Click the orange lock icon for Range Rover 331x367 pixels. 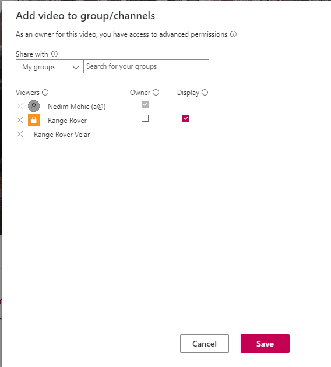(x=34, y=120)
